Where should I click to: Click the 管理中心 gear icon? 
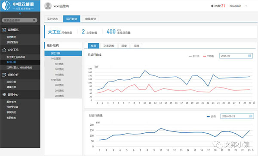[x=4, y=95]
